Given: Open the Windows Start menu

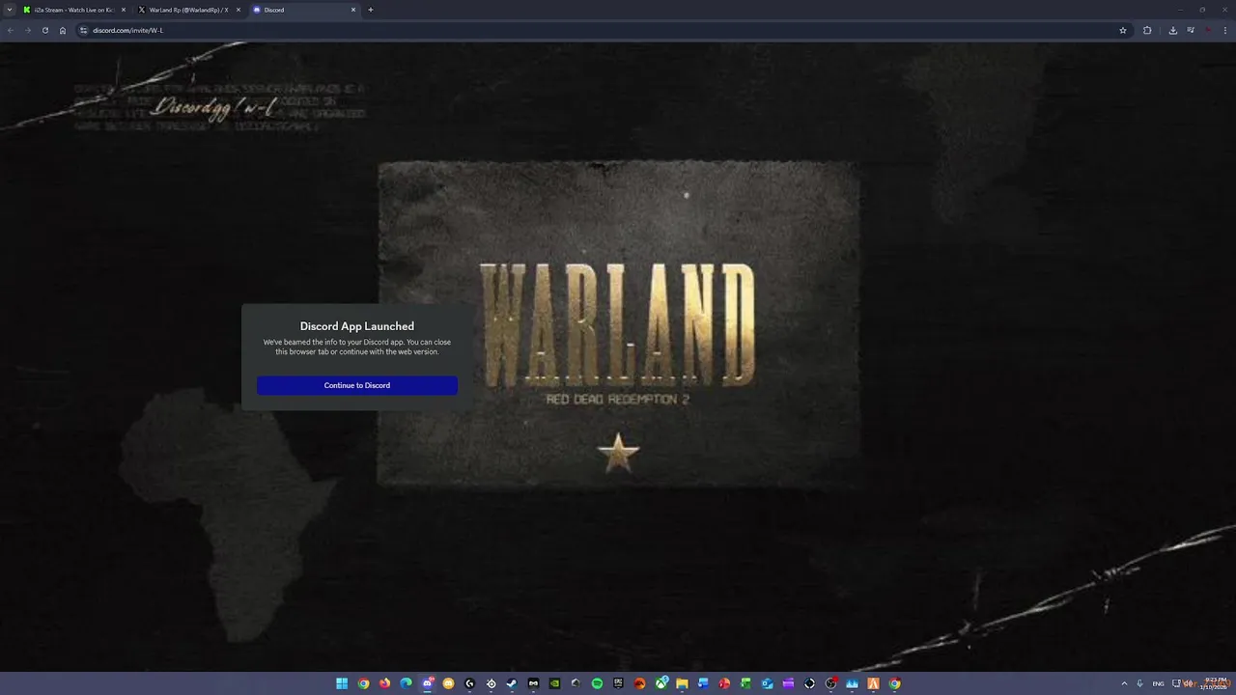Looking at the screenshot, I should (342, 683).
